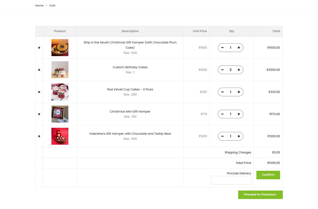The width and height of the screenshot is (318, 209).
Task: Navigate to Home via the breadcrumb
Action: pos(39,5)
